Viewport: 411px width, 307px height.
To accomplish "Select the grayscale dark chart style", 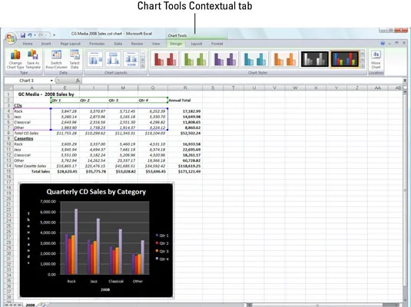I will (x=314, y=59).
